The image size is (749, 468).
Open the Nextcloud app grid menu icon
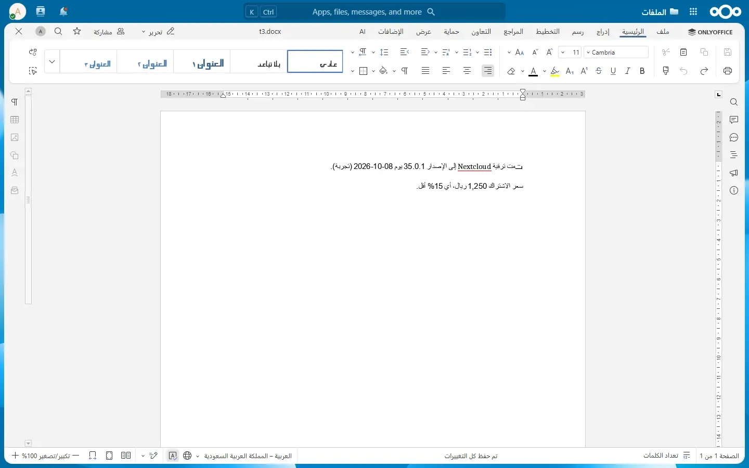point(693,11)
